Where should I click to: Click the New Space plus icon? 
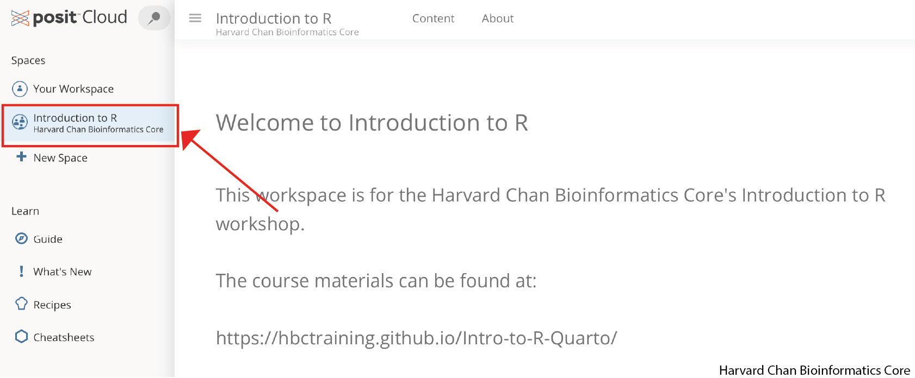pyautogui.click(x=21, y=157)
